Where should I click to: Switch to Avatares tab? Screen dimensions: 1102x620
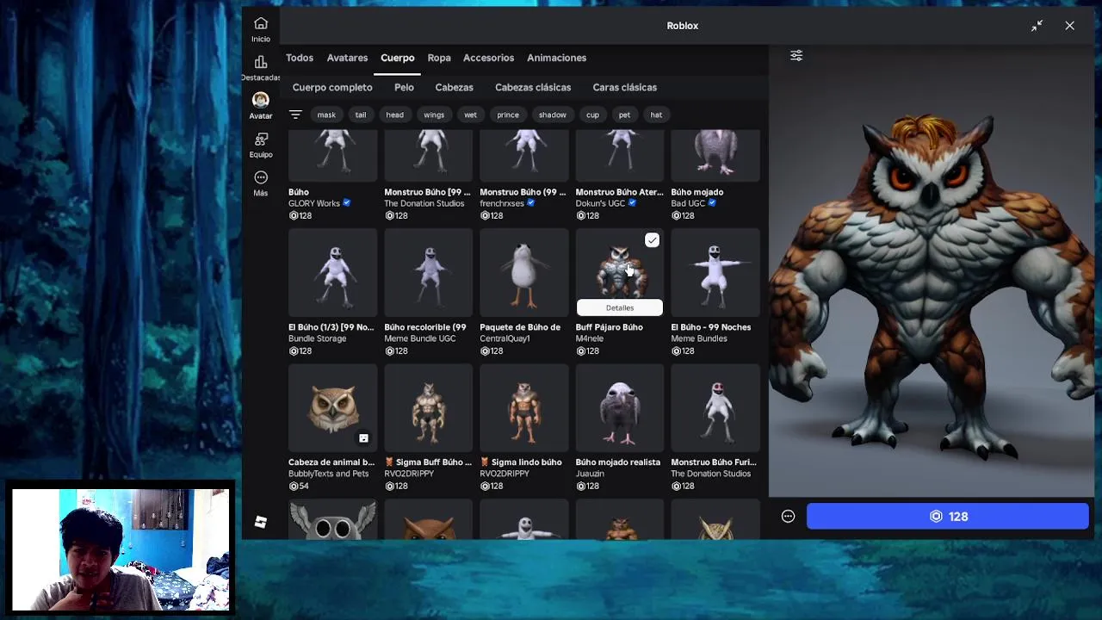click(x=347, y=58)
